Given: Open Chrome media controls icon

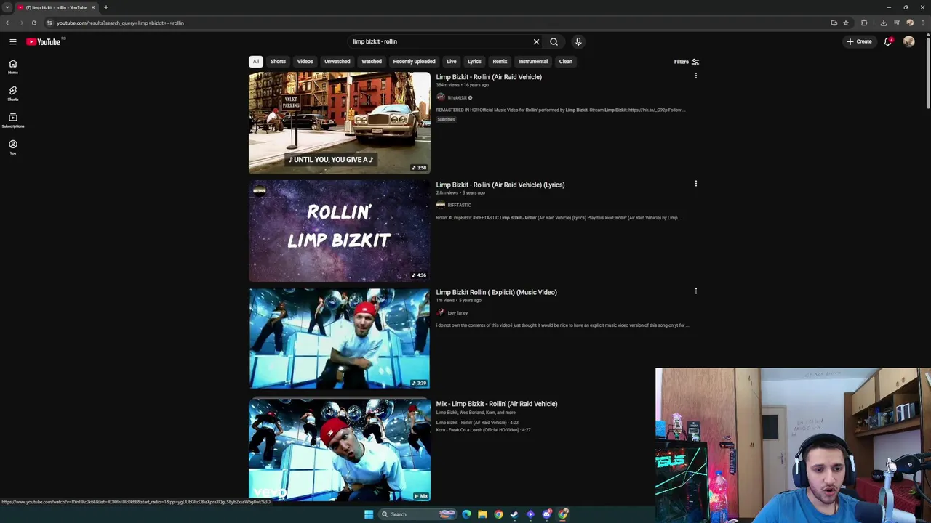Looking at the screenshot, I should click(x=897, y=23).
